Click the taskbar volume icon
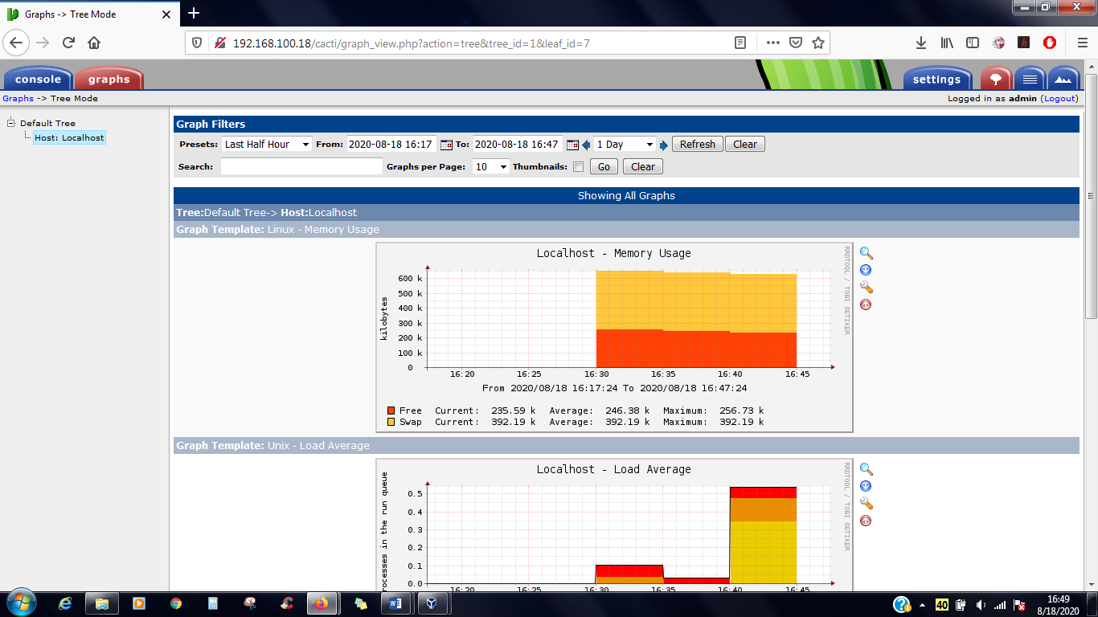This screenshot has height=617, width=1098. 981,605
